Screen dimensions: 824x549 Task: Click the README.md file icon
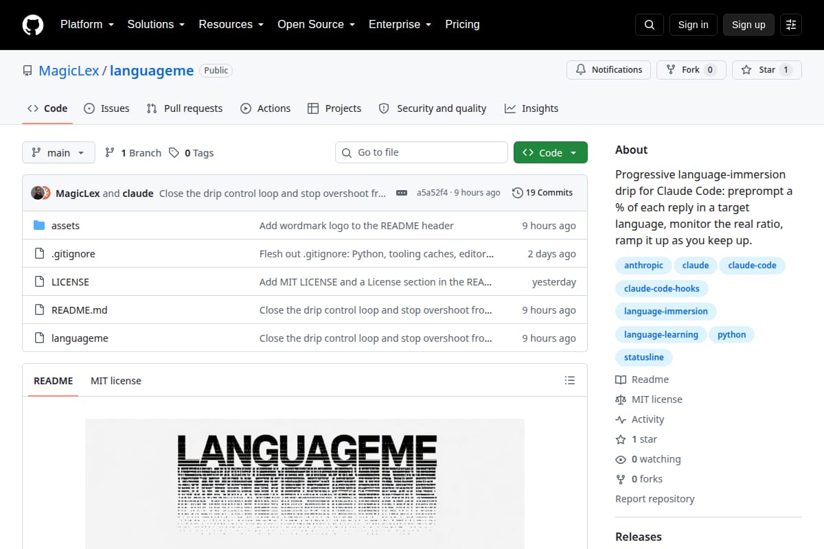pyautogui.click(x=39, y=310)
